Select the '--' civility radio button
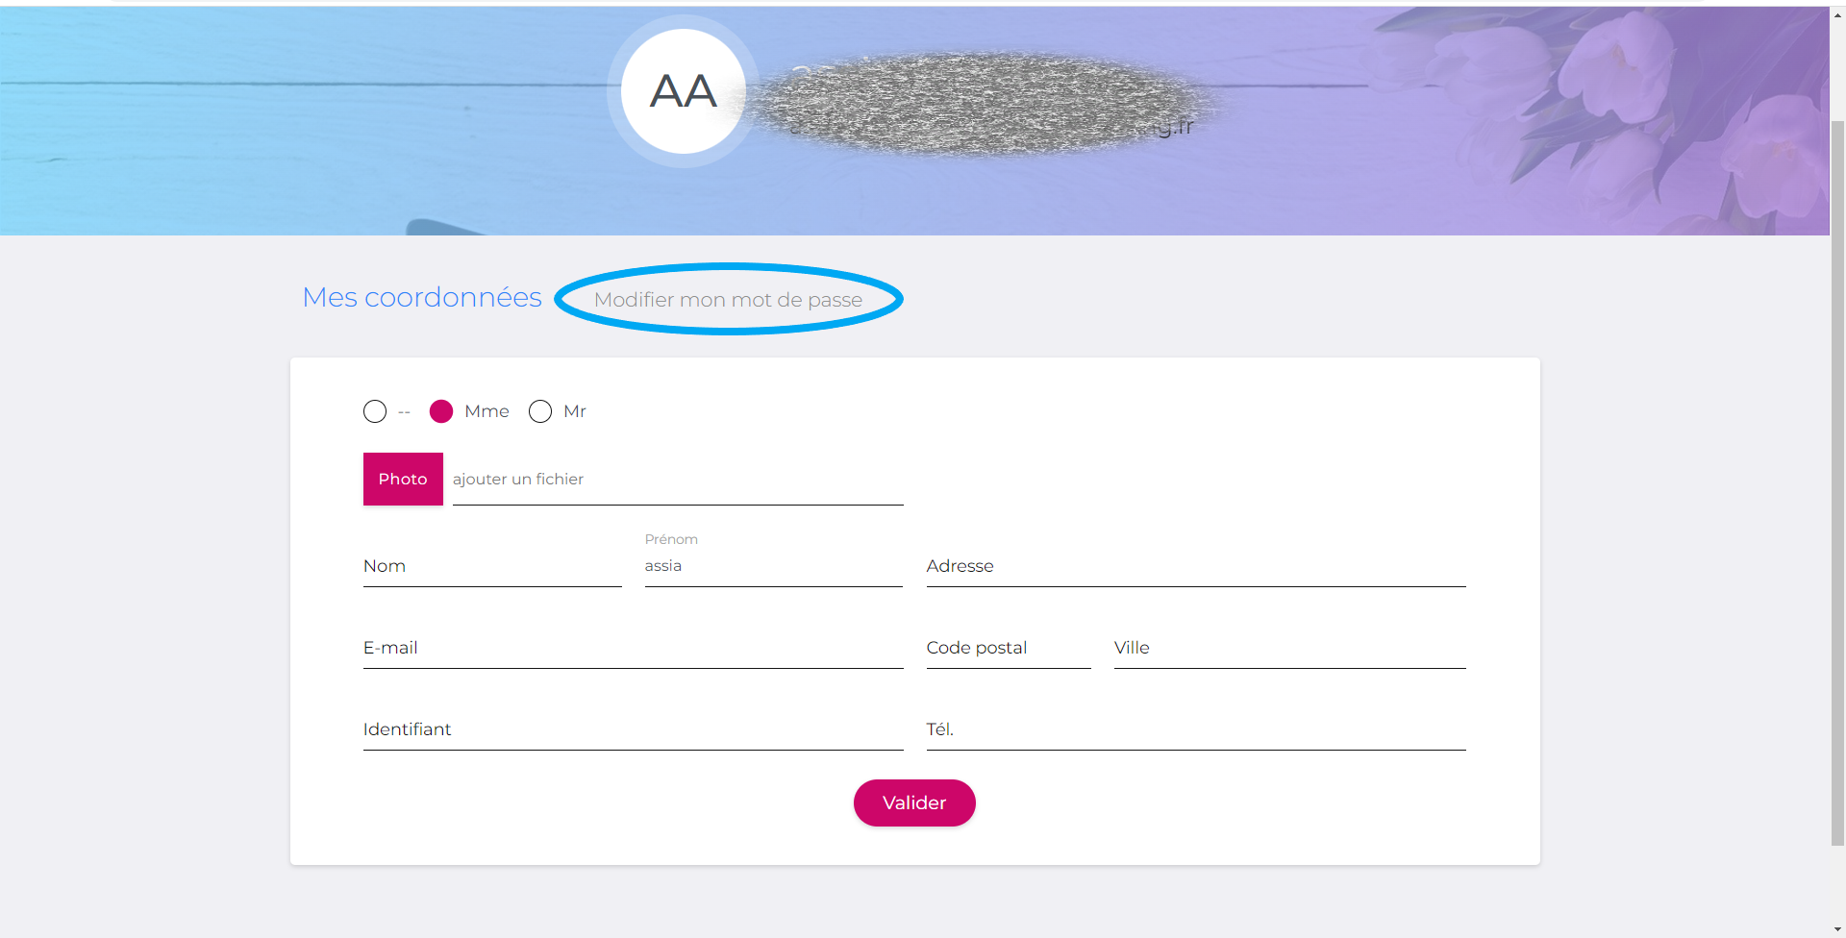The image size is (1846, 938). [x=374, y=411]
